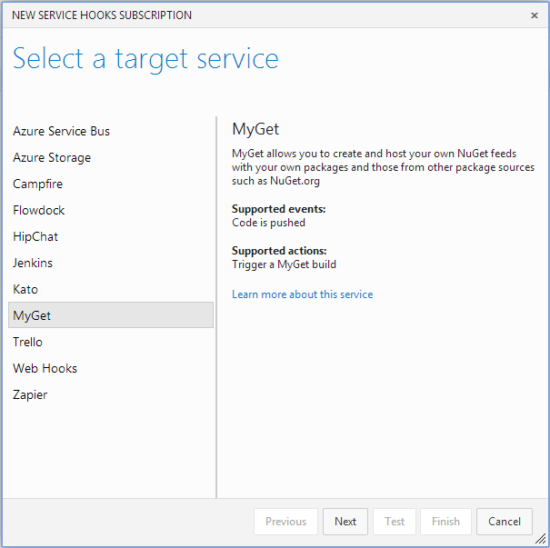Close the dialog with the X icon
Viewport: 550px width, 548px height.
click(535, 15)
